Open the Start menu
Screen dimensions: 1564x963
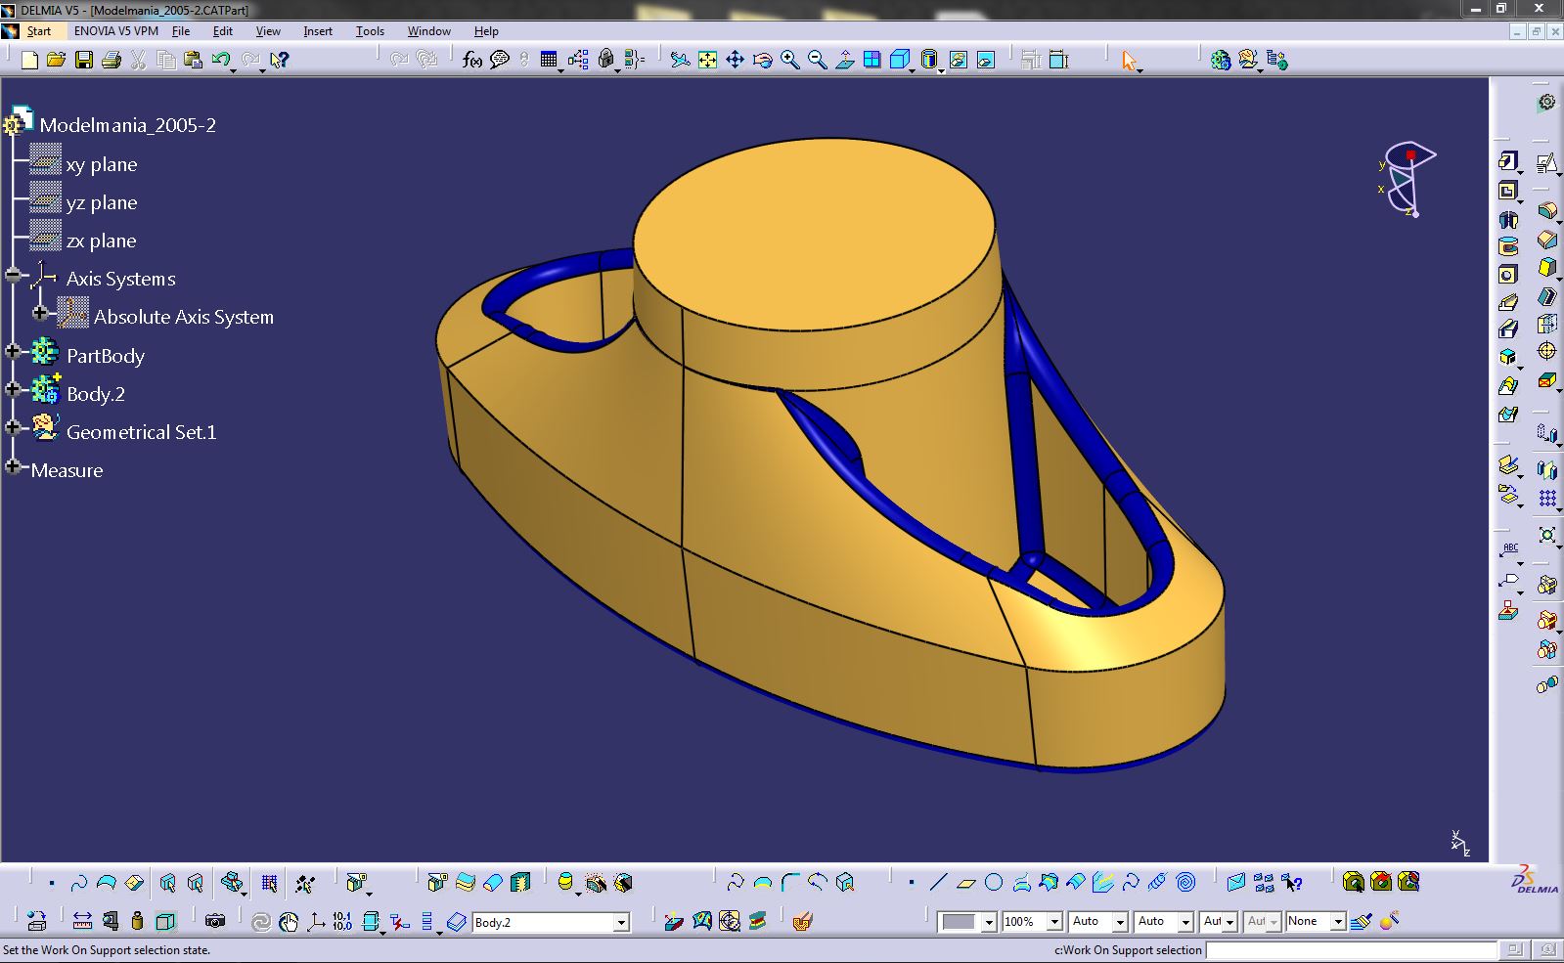coord(39,31)
